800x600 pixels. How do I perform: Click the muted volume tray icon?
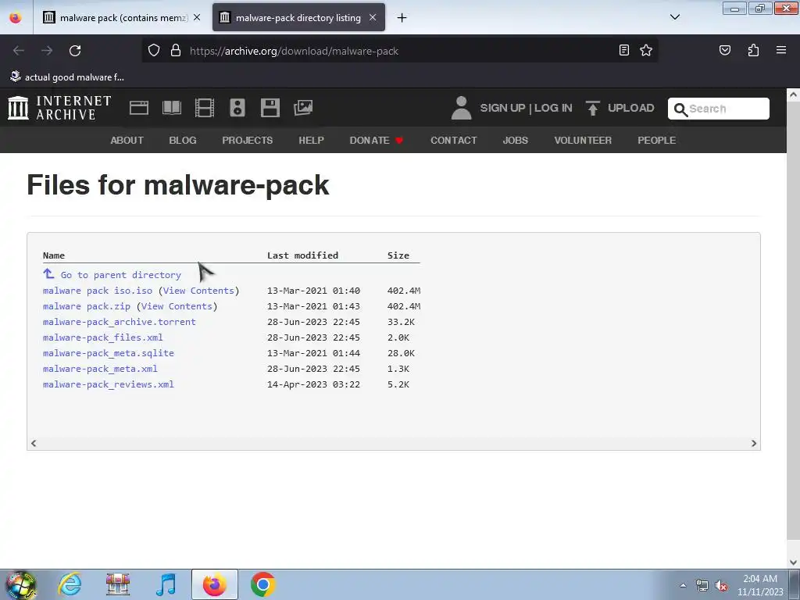point(720,586)
